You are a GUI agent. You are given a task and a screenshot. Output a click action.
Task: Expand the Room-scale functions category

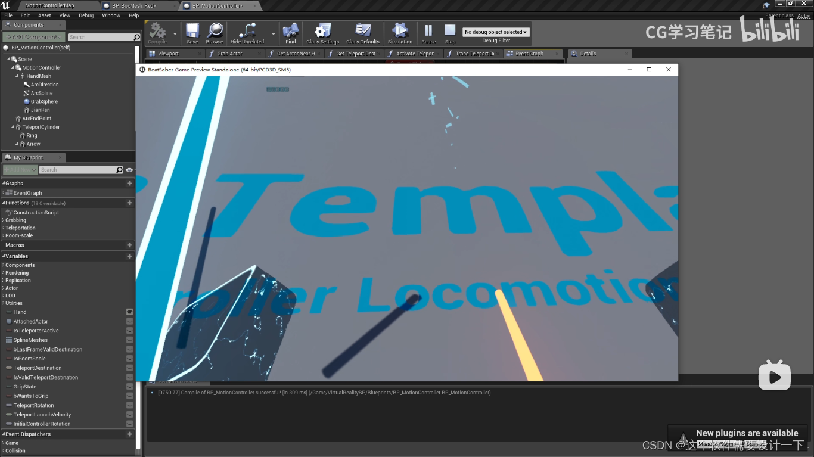tap(3, 235)
